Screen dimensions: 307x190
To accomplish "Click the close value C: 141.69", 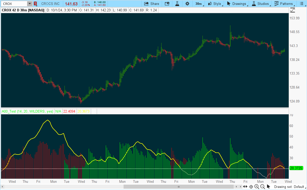I will (x=136, y=10).
